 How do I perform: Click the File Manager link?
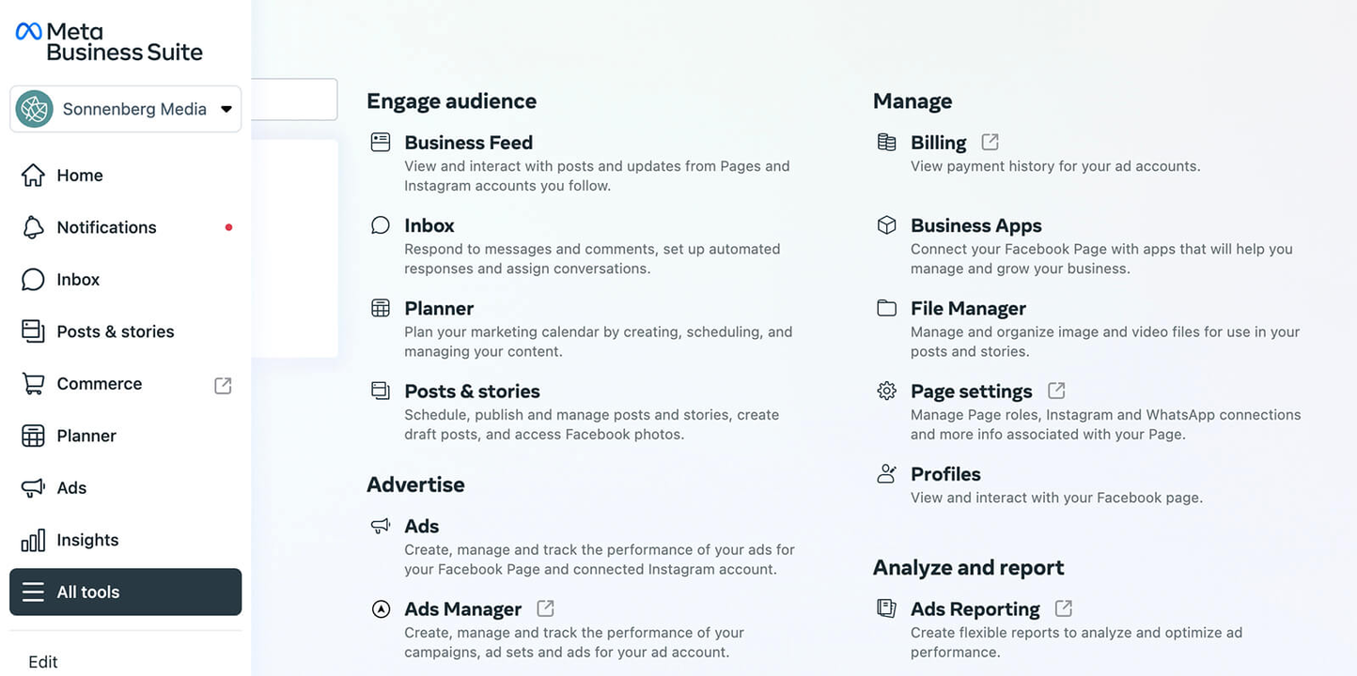click(x=968, y=308)
